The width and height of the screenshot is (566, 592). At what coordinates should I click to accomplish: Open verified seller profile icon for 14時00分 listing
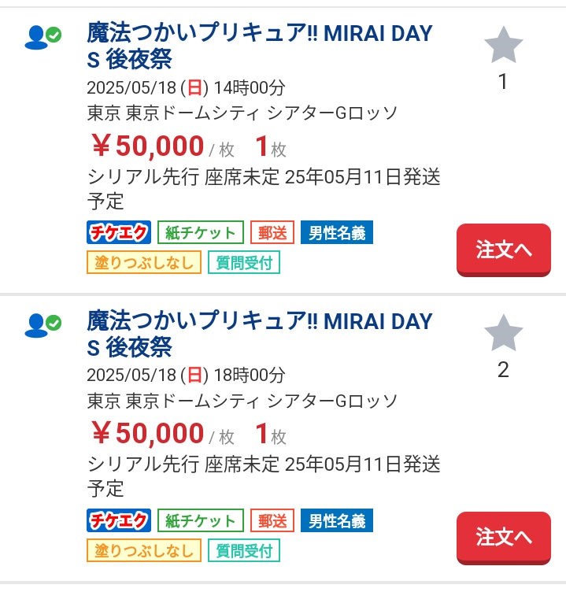[43, 37]
